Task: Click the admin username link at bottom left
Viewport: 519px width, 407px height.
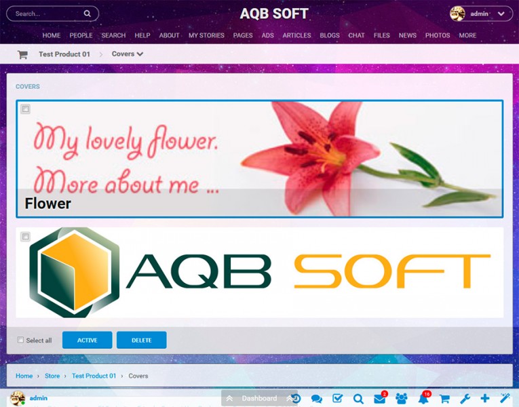Action: tap(39, 398)
